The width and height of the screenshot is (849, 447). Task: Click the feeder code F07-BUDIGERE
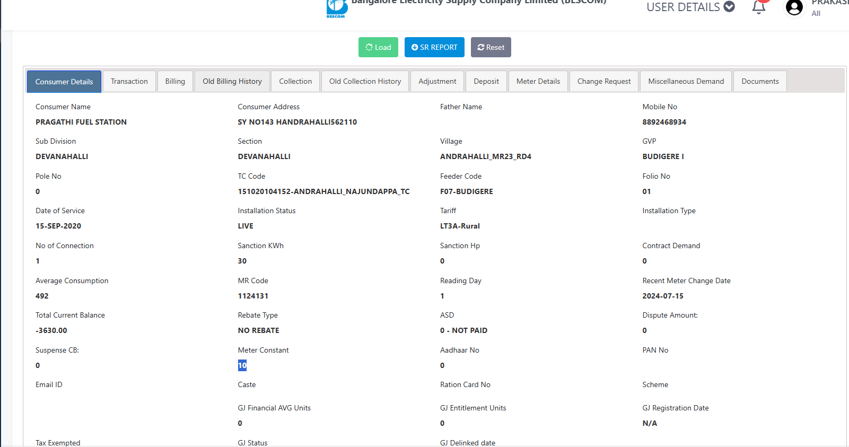[x=467, y=191]
